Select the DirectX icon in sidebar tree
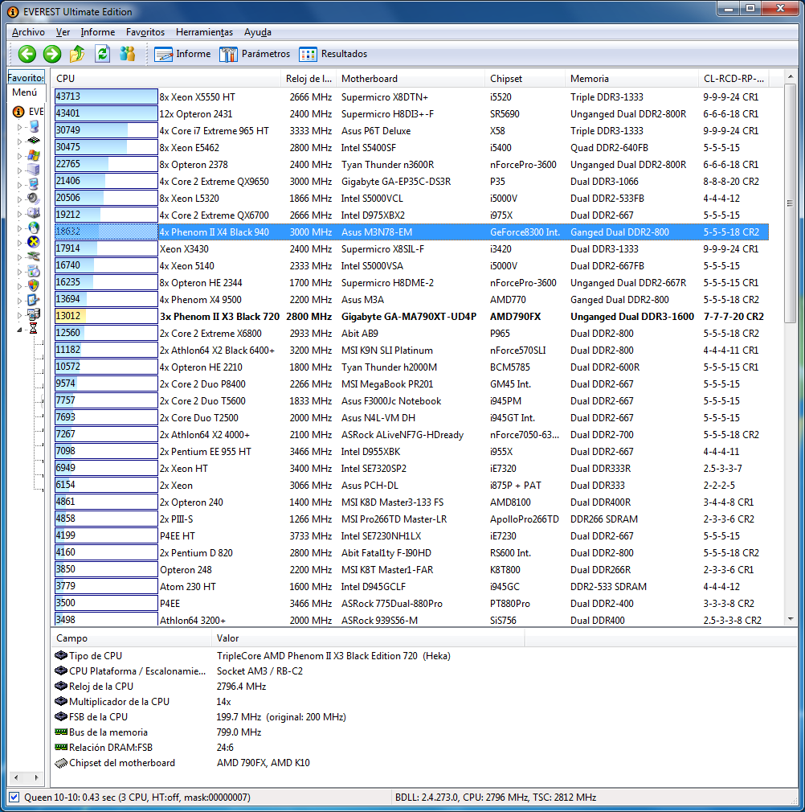 (33, 242)
